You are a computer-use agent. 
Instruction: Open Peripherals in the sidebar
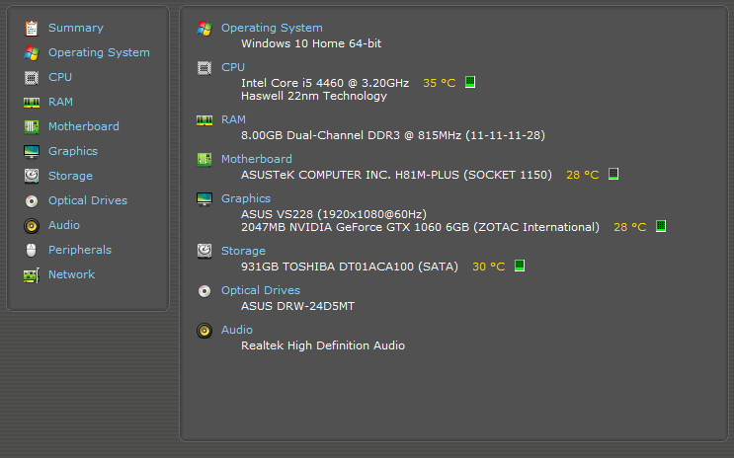coord(80,251)
